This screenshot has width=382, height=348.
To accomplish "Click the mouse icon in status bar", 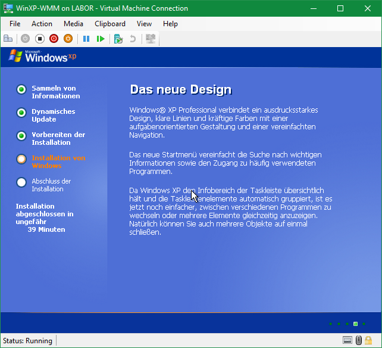I will click(359, 341).
